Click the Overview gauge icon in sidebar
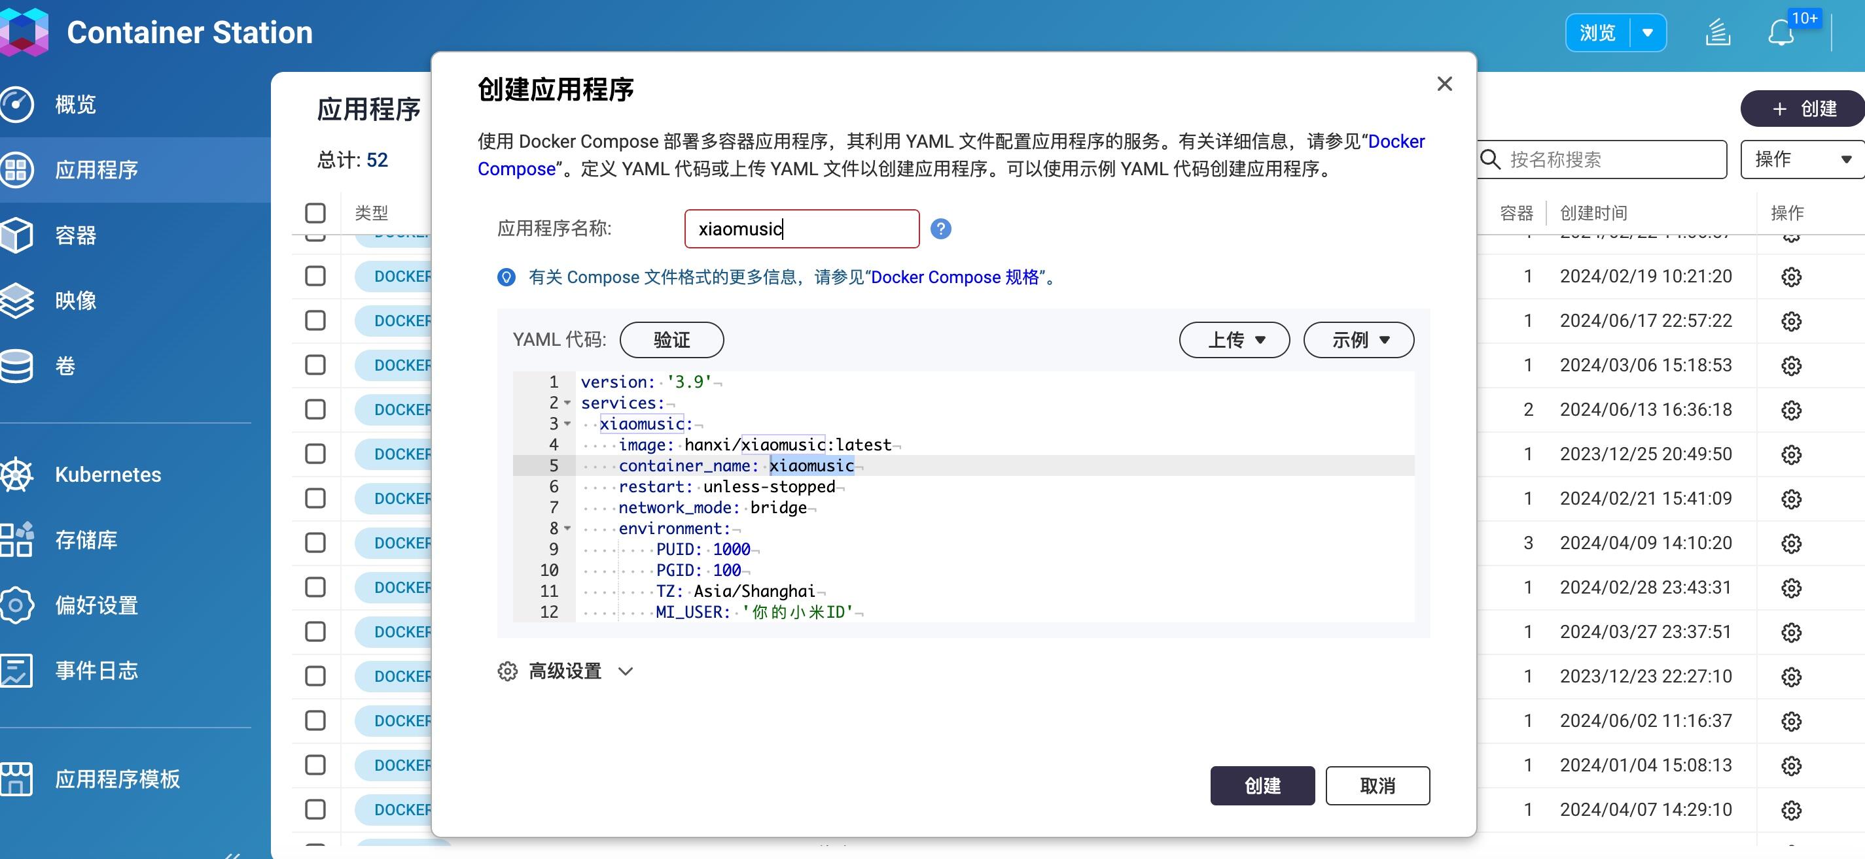1865x859 pixels. 16,104
